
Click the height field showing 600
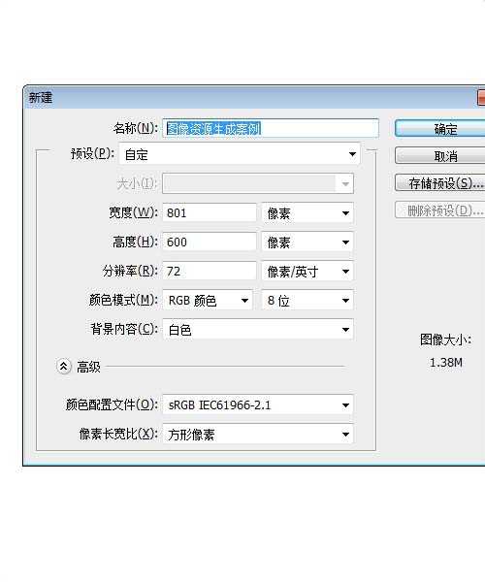(x=210, y=242)
